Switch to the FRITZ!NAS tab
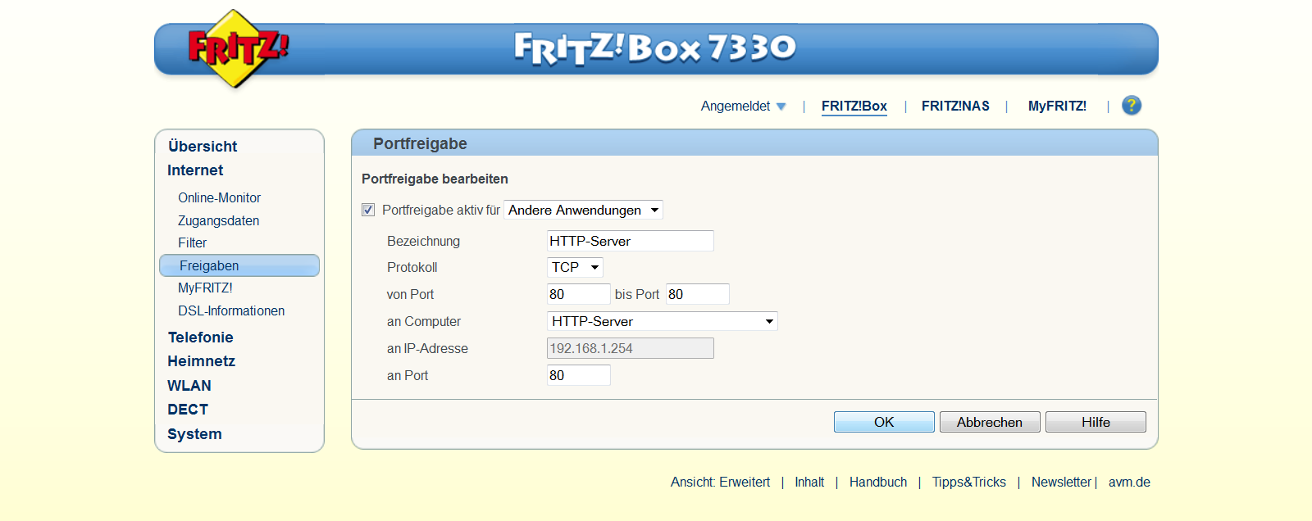Image resolution: width=1312 pixels, height=521 pixels. (955, 106)
